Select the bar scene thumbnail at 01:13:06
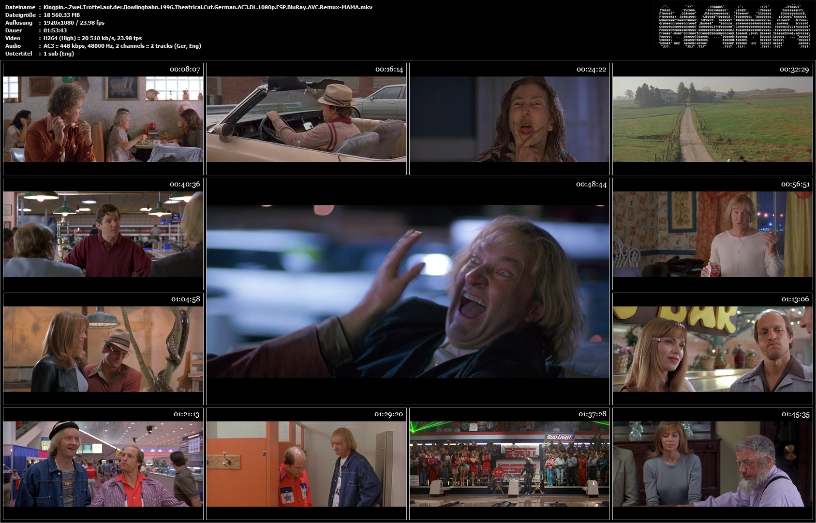 712,349
